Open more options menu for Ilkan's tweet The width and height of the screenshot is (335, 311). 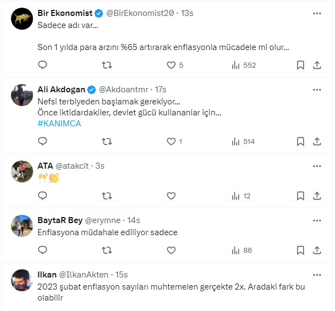coord(317,274)
